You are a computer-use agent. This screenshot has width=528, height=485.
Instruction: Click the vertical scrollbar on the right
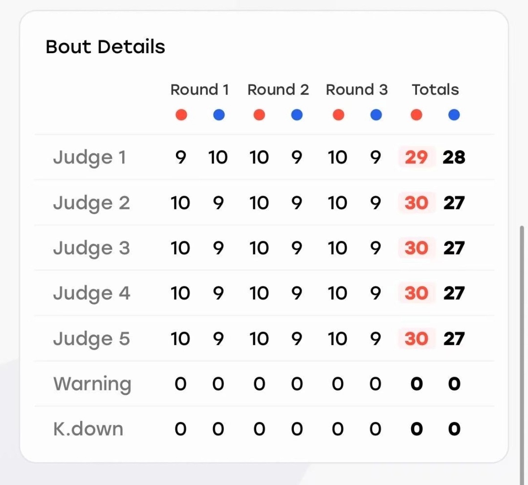522,353
